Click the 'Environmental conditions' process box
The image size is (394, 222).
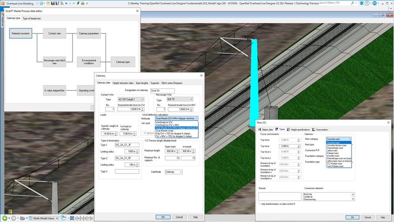click(x=89, y=62)
